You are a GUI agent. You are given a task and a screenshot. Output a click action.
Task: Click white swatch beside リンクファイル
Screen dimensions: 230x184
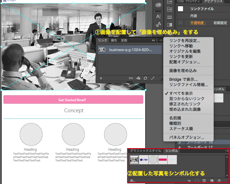point(181,9)
